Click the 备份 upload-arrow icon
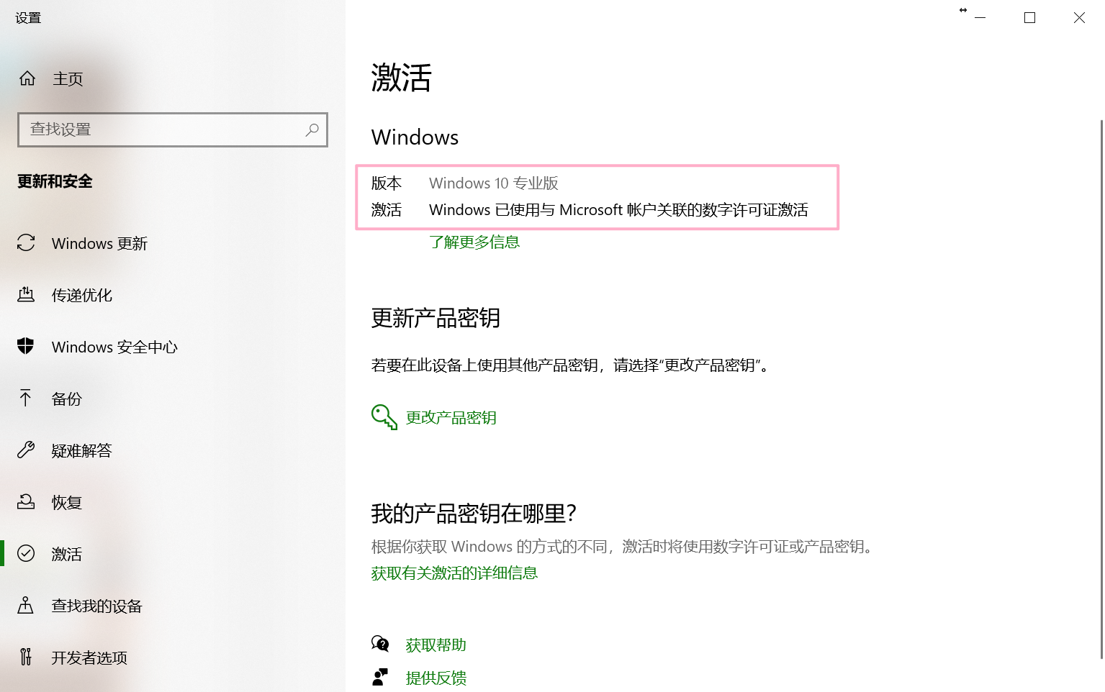 point(26,399)
